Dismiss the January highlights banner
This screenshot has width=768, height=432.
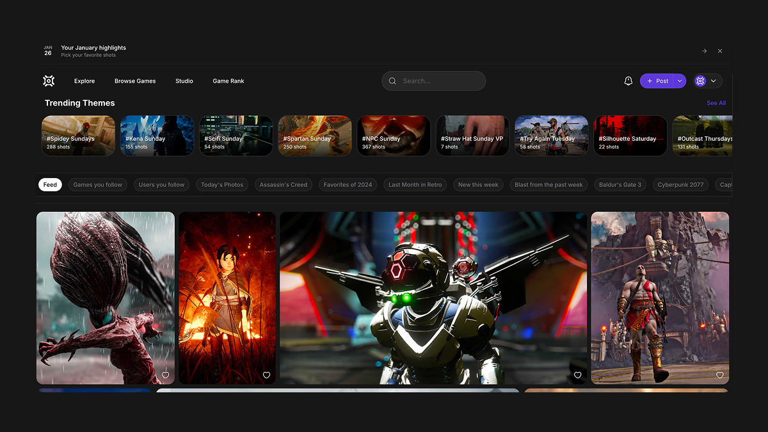(720, 51)
